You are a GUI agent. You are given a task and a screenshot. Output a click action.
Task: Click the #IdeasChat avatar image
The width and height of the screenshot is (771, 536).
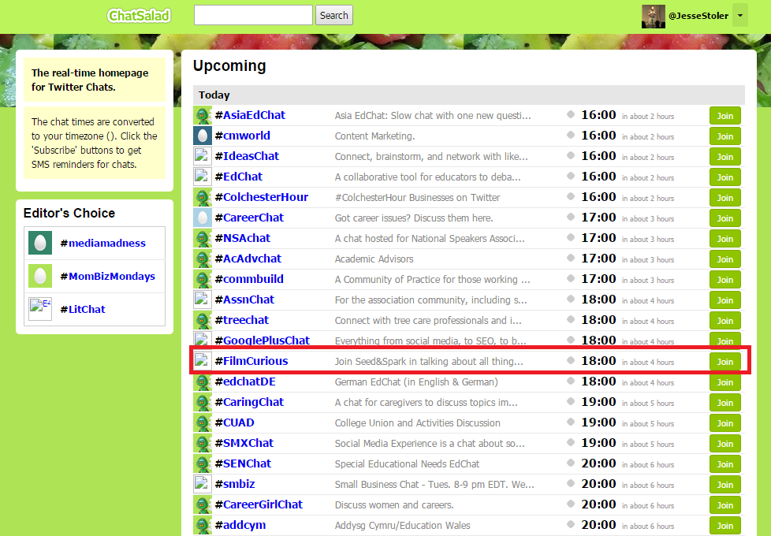pos(203,156)
